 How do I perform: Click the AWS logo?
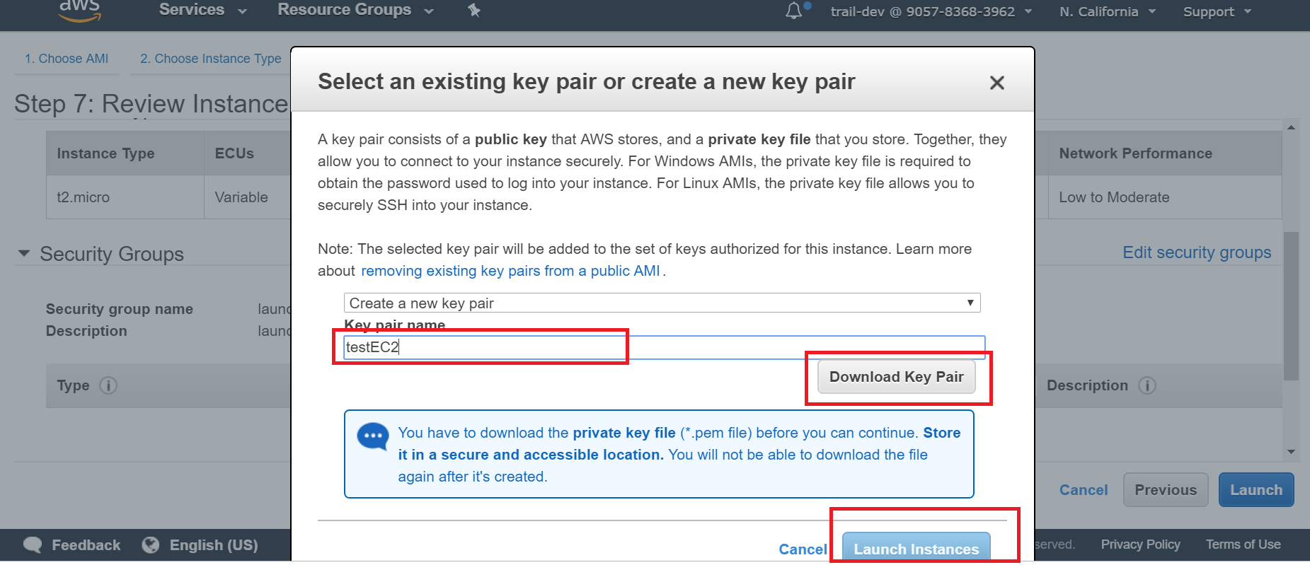click(x=79, y=10)
